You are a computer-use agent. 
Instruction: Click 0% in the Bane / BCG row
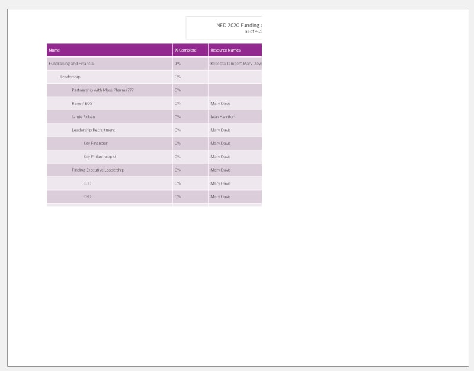(177, 103)
